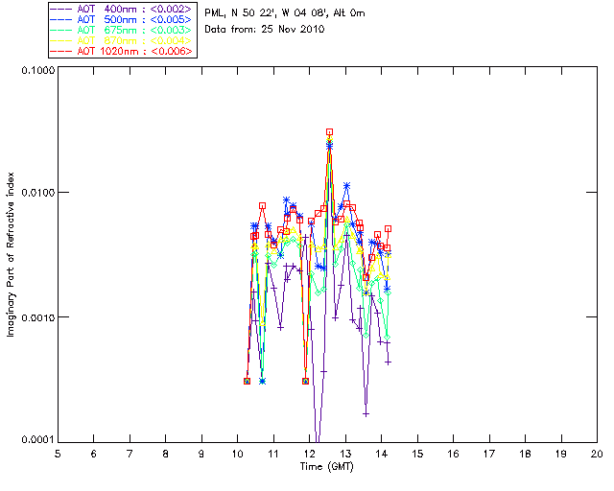Click the 0.0001 y-axis label
The image size is (614, 491).
[38, 440]
